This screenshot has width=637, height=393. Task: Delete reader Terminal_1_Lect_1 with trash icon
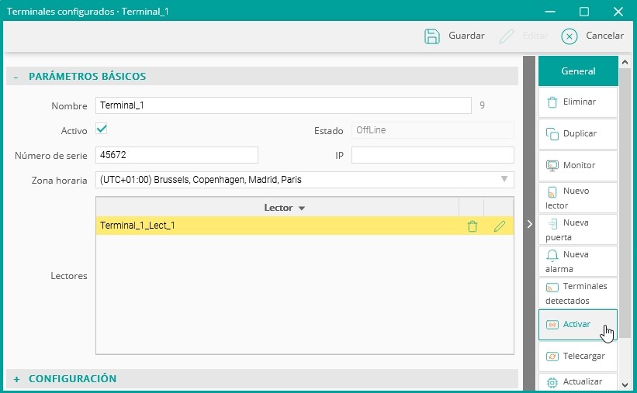pyautogui.click(x=472, y=226)
